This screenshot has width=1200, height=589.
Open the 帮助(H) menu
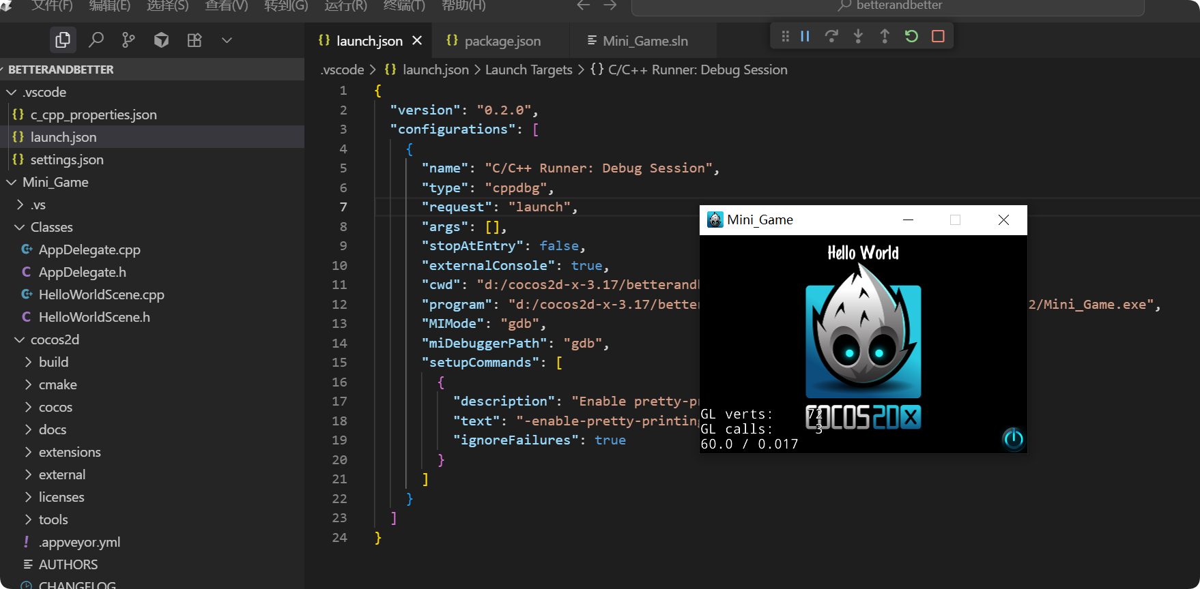pos(463,5)
